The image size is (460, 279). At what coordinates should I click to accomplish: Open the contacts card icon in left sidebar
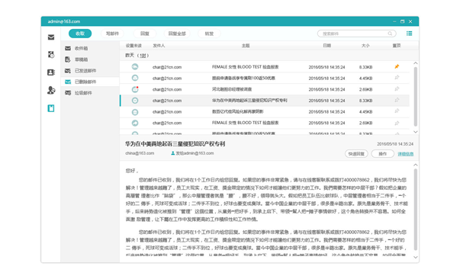(x=51, y=72)
